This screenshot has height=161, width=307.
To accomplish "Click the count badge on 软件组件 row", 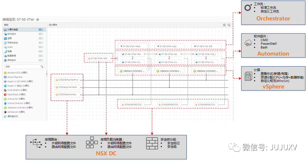I will (x=41, y=34).
